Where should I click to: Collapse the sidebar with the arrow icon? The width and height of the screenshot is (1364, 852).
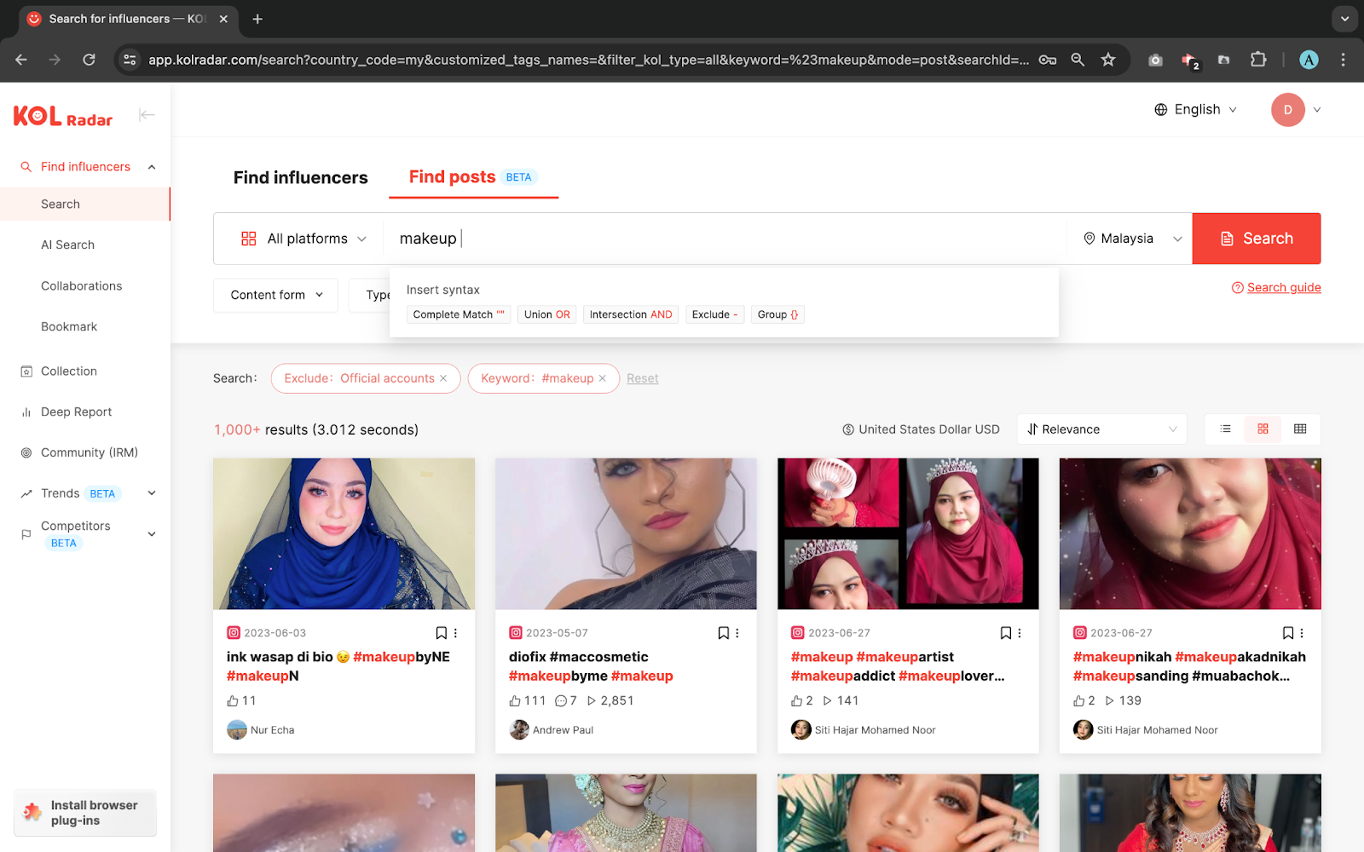(x=147, y=115)
